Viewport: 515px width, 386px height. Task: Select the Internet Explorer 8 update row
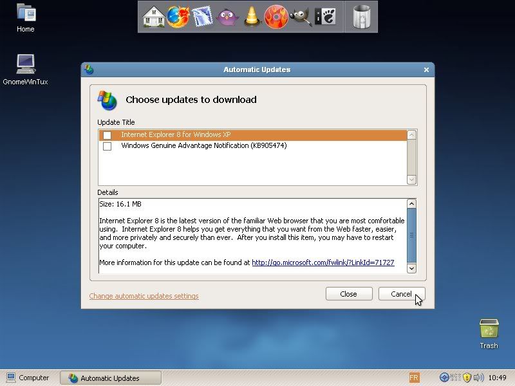click(252, 135)
